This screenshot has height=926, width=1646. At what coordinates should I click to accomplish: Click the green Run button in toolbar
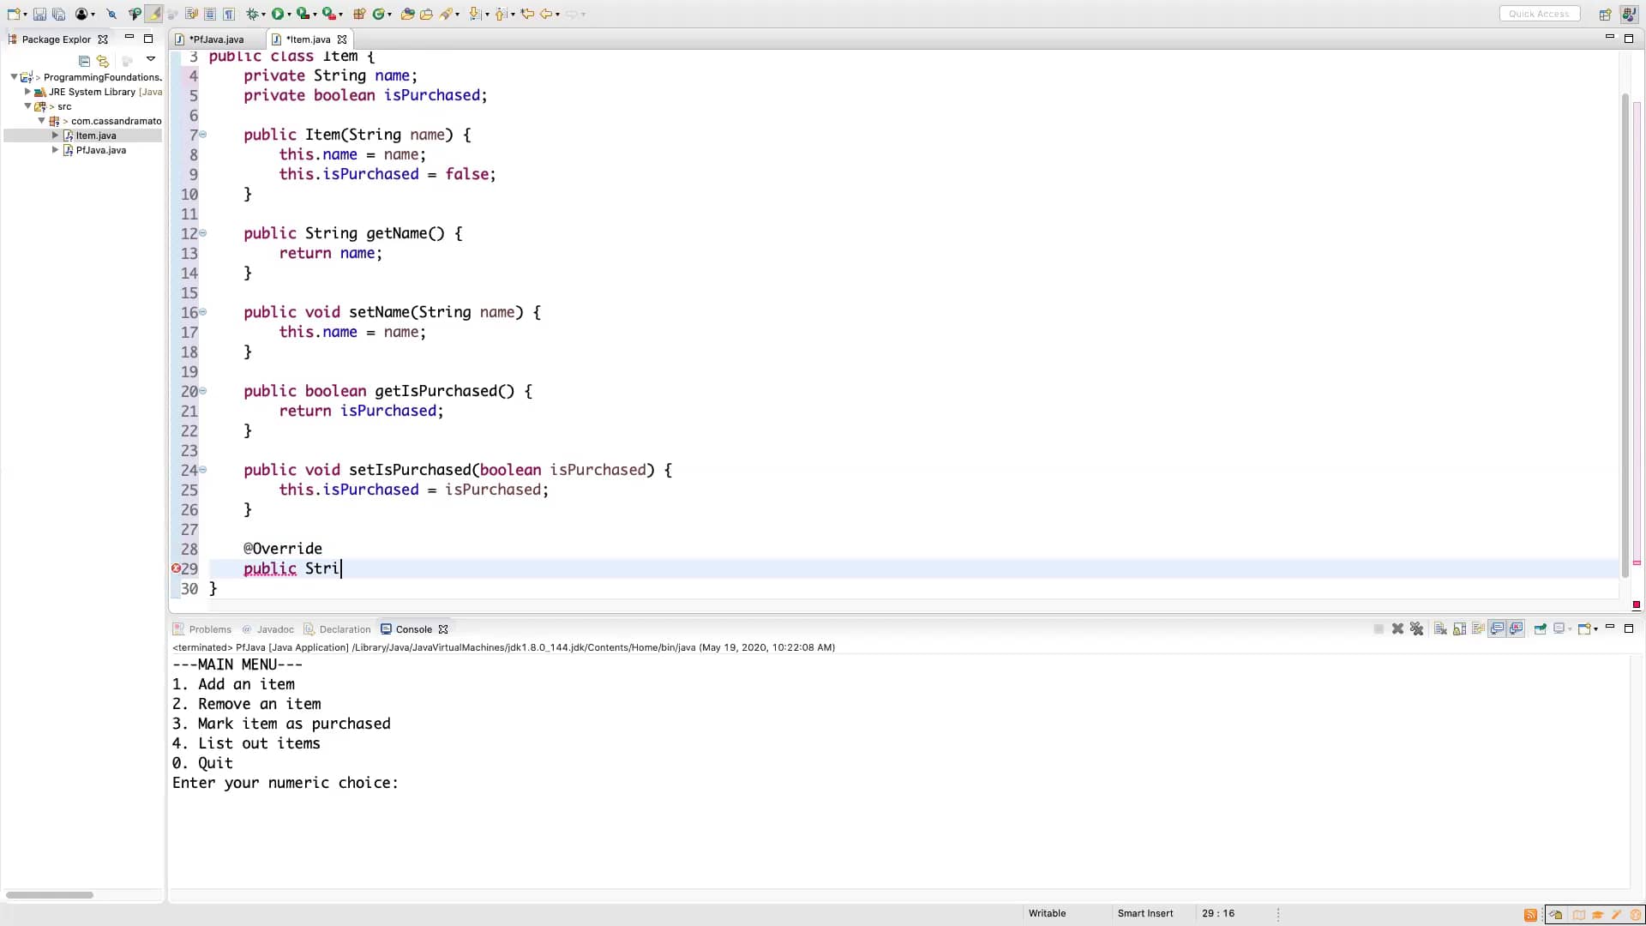(278, 14)
